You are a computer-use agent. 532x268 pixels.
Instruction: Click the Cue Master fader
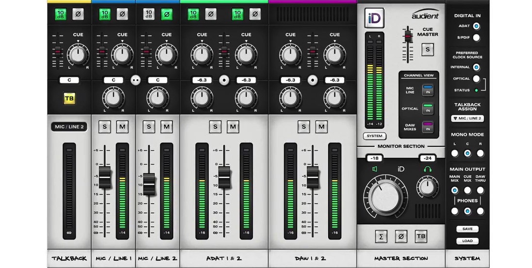[407, 35]
